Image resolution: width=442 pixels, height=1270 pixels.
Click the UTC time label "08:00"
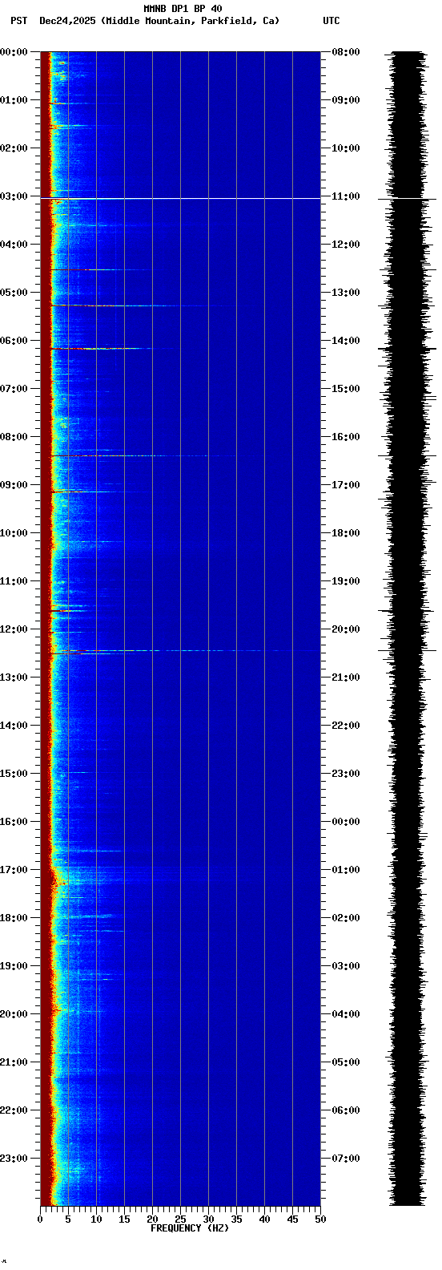[x=346, y=51]
